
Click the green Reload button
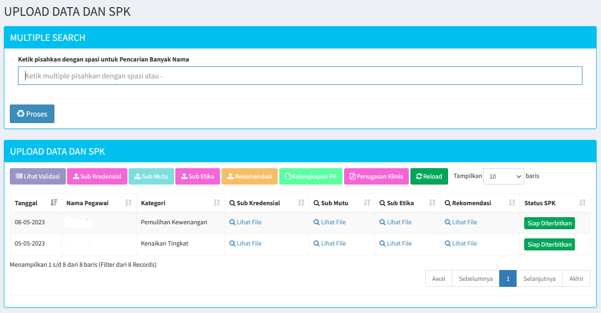429,176
